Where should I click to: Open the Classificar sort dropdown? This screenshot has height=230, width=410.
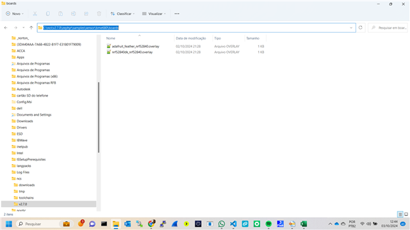click(122, 13)
